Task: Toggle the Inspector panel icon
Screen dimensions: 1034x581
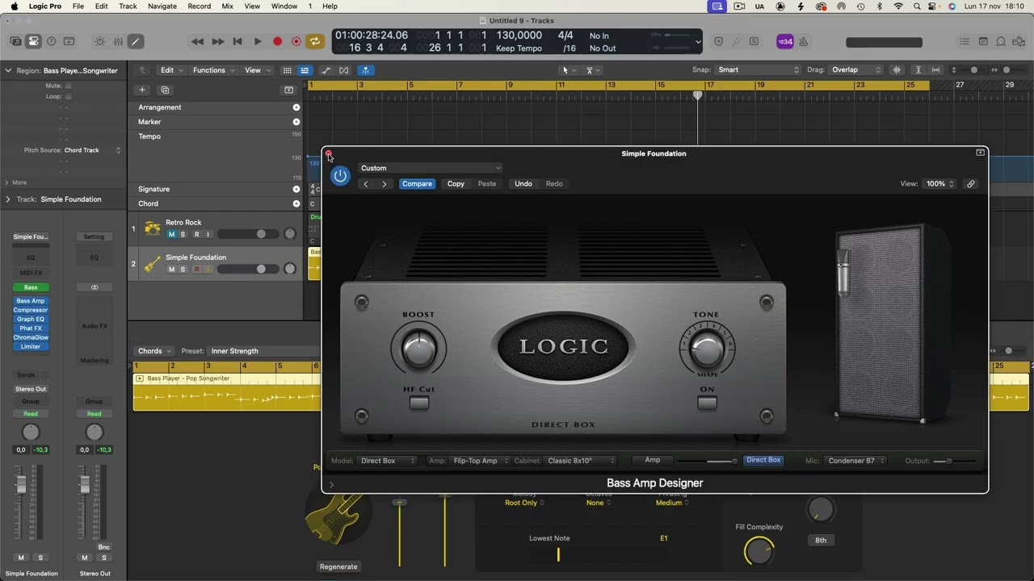Action: tap(33, 41)
